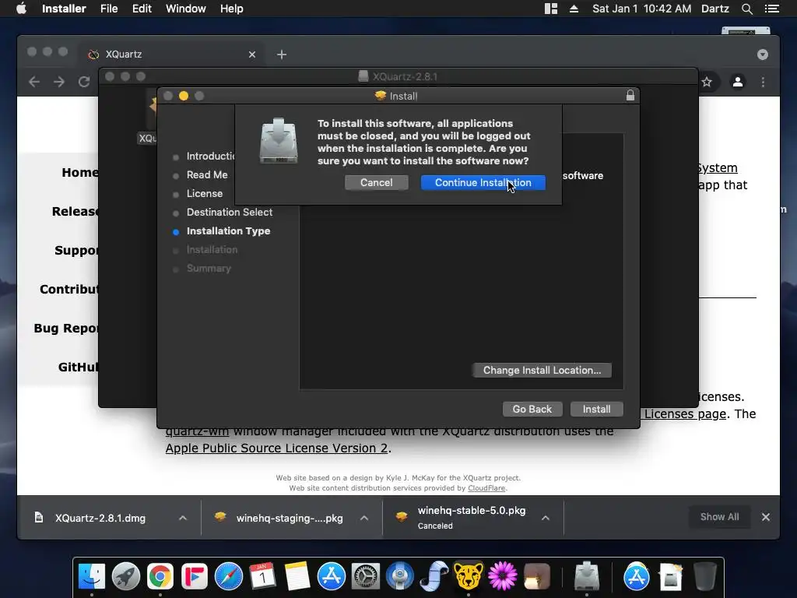Viewport: 797px width, 598px height.
Task: Open the first App Store icon in the Dock
Action: coord(332,577)
